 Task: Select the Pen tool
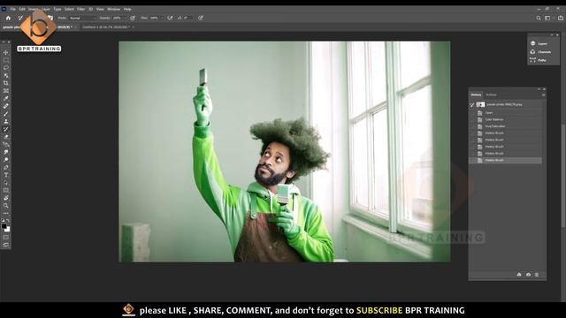[x=6, y=167]
